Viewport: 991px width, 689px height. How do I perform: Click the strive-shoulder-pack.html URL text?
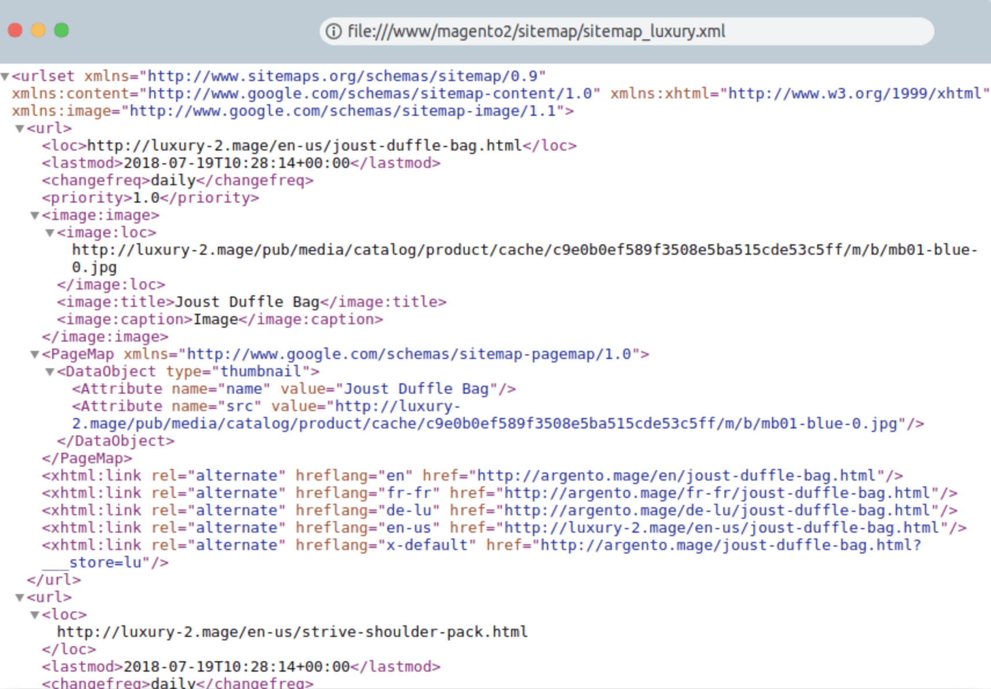(x=292, y=632)
